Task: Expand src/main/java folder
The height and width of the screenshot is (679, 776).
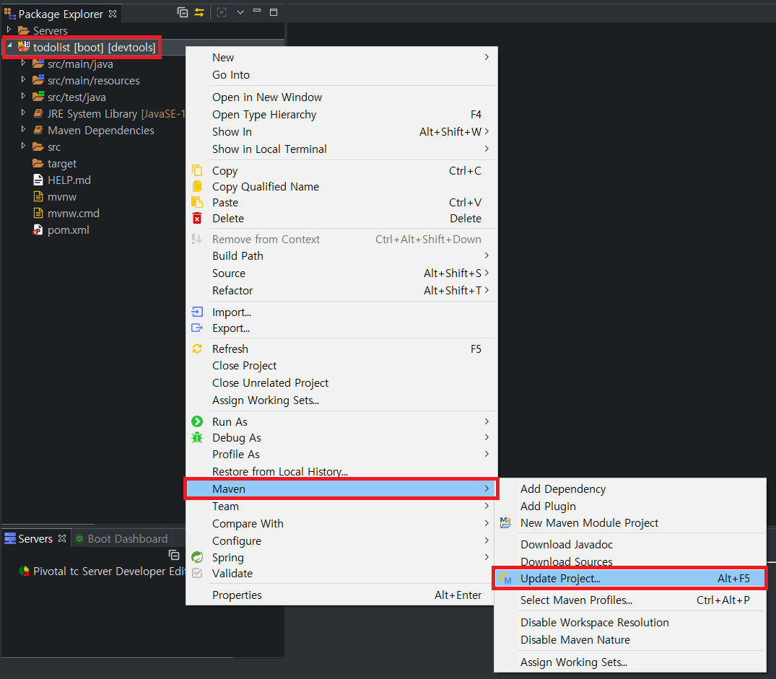Action: point(23,63)
